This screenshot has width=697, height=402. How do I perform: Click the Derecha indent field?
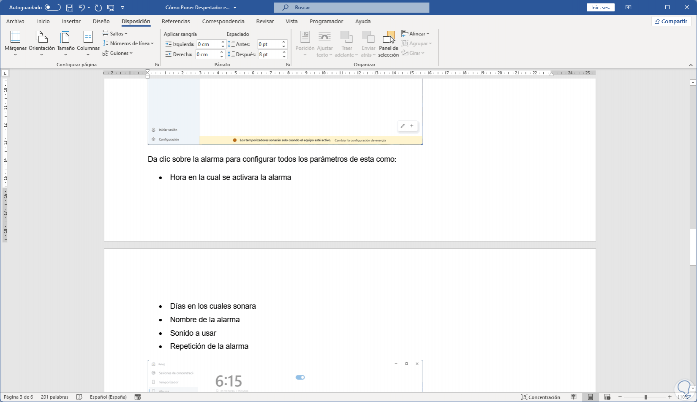207,54
